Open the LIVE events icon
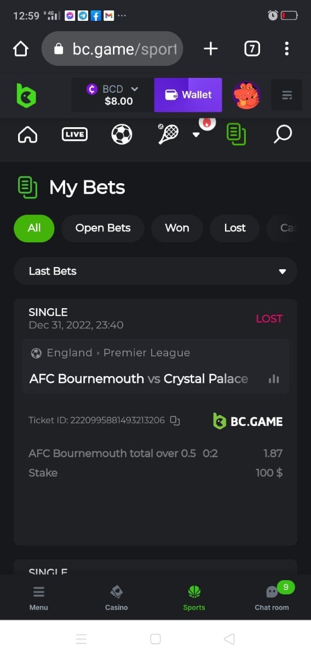This screenshot has height=658, width=311. (74, 134)
